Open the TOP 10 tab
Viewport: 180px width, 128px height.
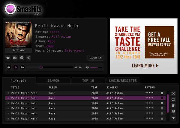88,81
